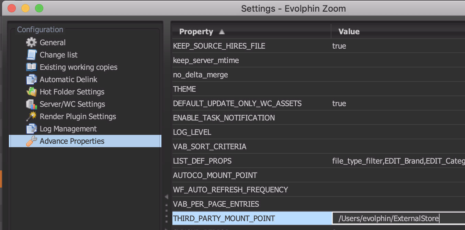Screen dimensions: 465x230
Task: Go to Hot Folder Settings
Action: pyautogui.click(x=72, y=92)
